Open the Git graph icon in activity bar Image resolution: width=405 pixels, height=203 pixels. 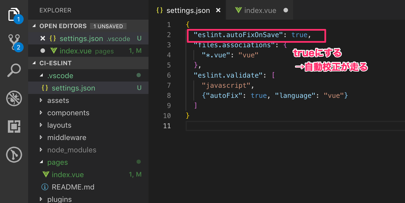click(14, 155)
